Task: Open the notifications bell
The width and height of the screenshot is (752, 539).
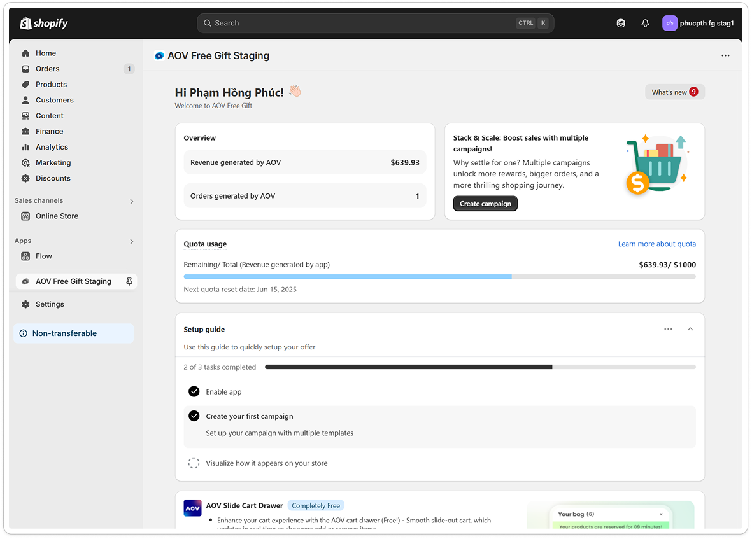Action: (x=645, y=23)
